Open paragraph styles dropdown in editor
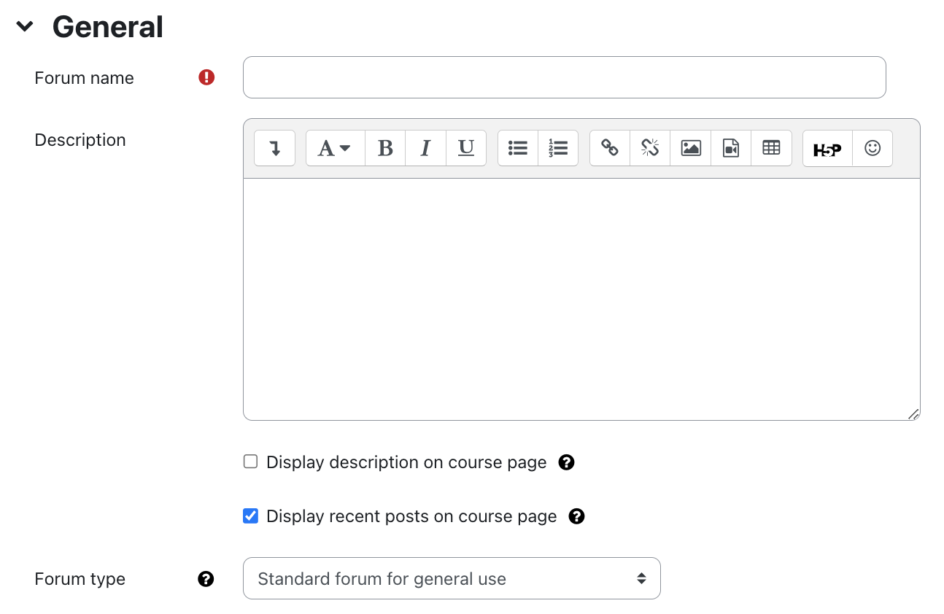Image resolution: width=944 pixels, height=614 pixels. point(335,149)
